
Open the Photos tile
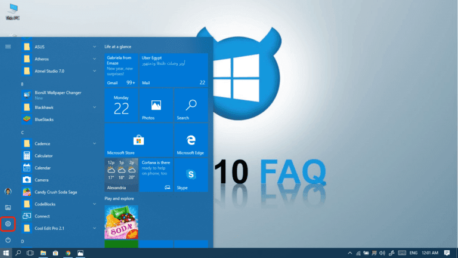tap(156, 105)
